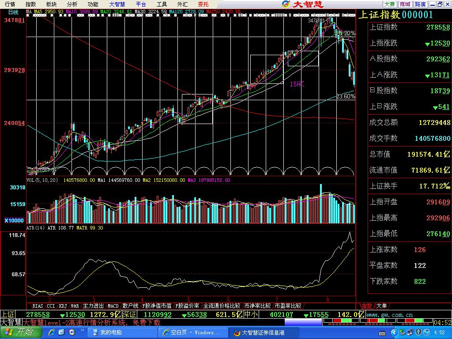Viewport: 452px width, 339px height.
Task: Open the 工具 menu
Action: coord(162,4)
